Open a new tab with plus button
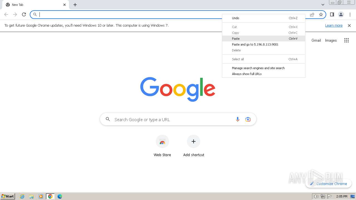This screenshot has width=356, height=200. pos(75,5)
